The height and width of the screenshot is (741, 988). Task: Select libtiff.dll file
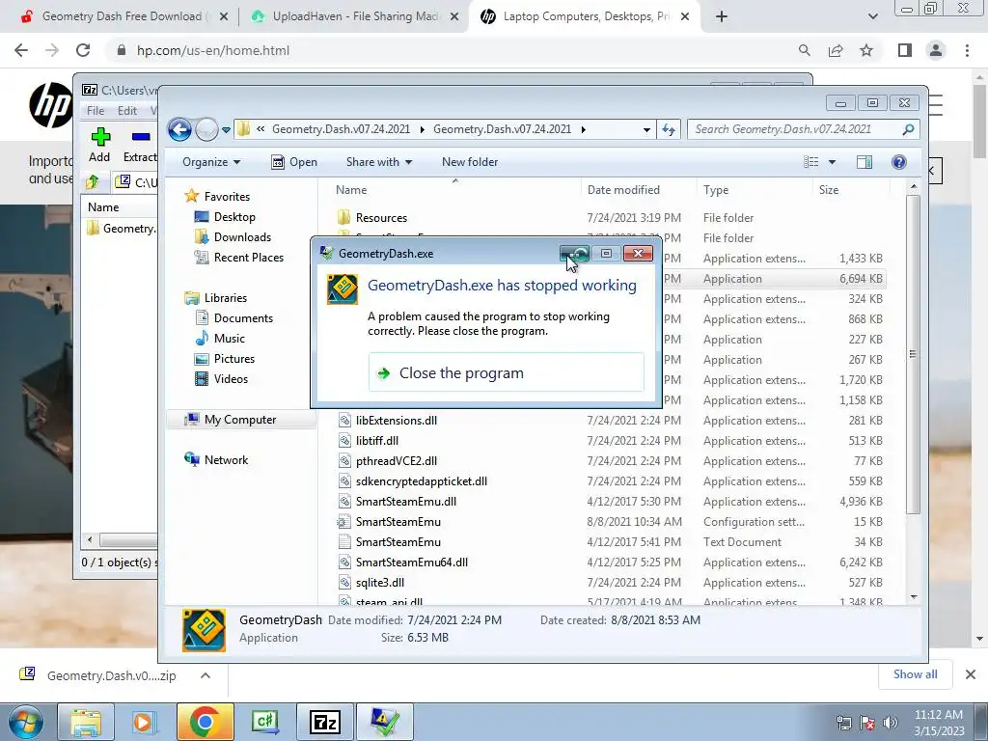coord(377,441)
